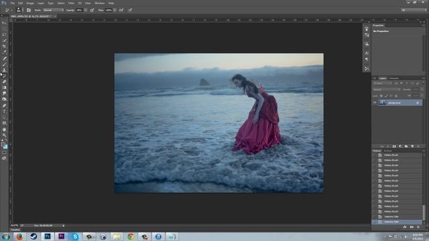Image resolution: width=429 pixels, height=241 pixels.
Task: Select the Hand tool
Action: click(x=4, y=129)
